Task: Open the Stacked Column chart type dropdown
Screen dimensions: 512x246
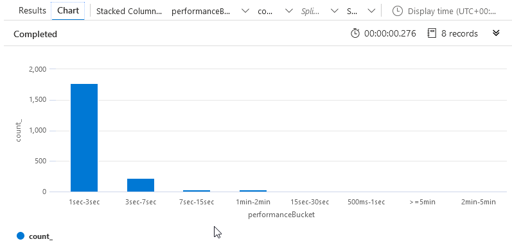Action: (x=129, y=11)
